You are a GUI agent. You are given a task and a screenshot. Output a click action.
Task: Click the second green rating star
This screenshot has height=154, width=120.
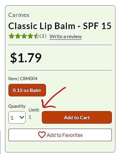(x=18, y=36)
